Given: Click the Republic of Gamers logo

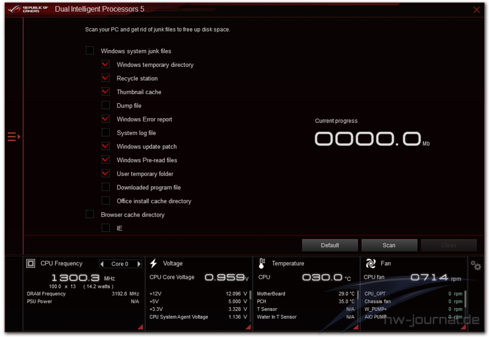Looking at the screenshot, I should tap(28, 9).
